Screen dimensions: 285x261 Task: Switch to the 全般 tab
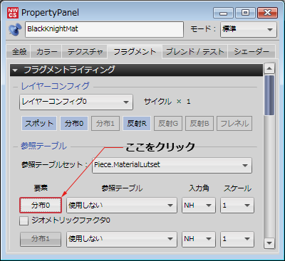click(x=19, y=51)
